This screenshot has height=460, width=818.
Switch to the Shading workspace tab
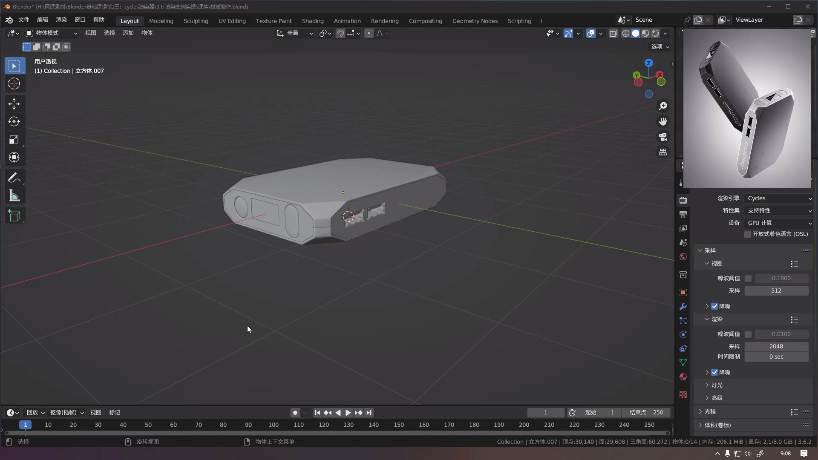point(312,20)
